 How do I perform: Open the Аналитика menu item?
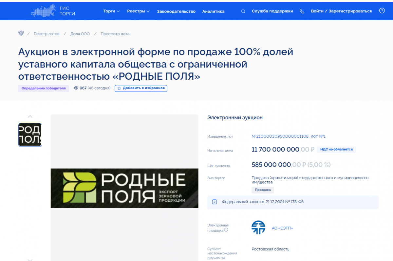[x=213, y=11]
